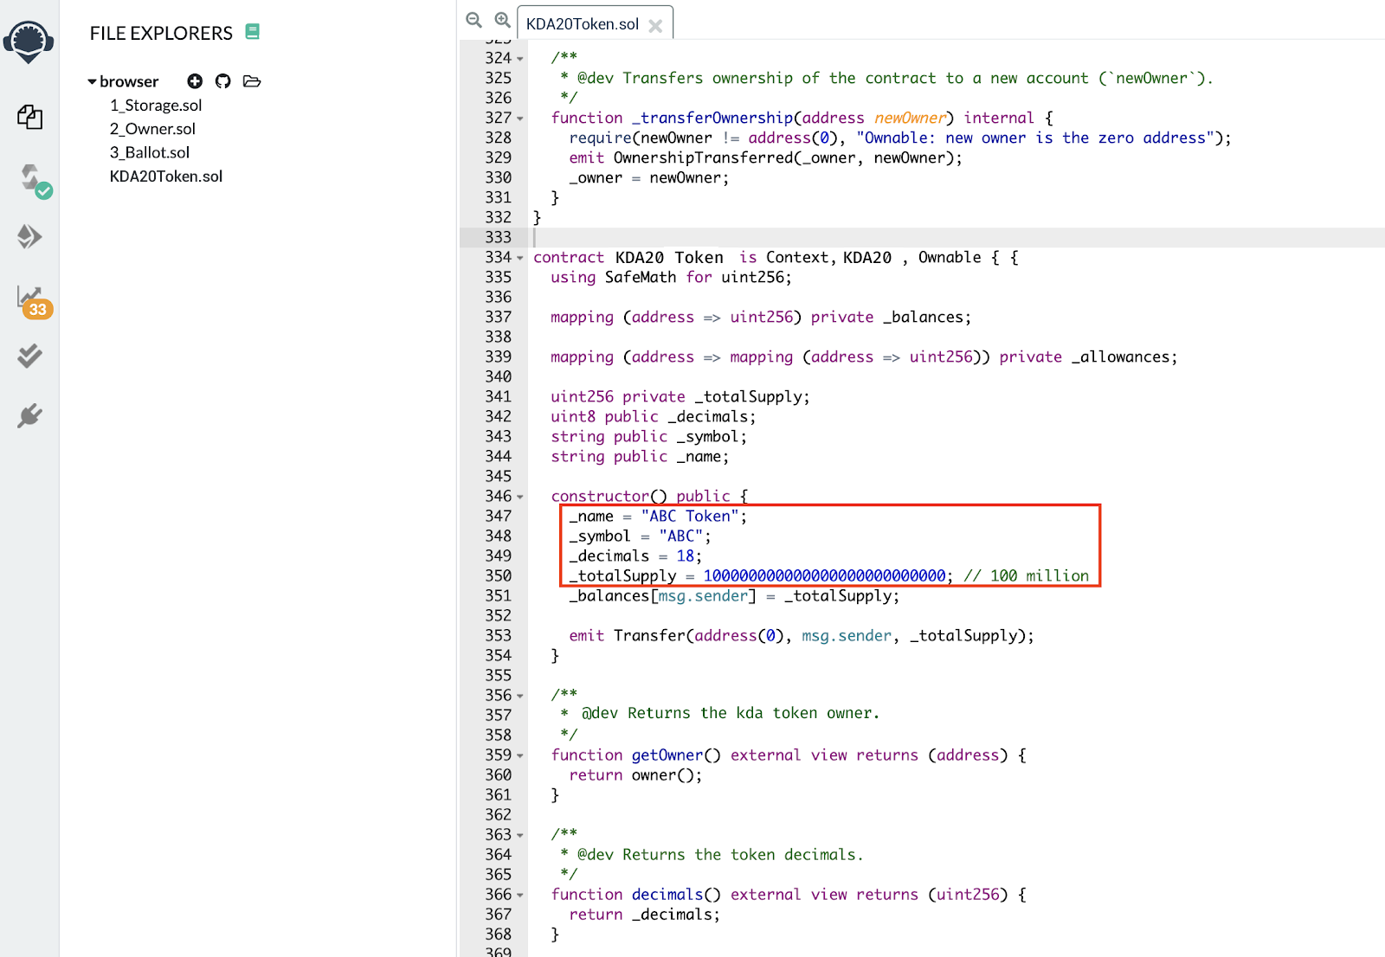Click the "ABC" symbol string on line 348
This screenshot has width=1385, height=957.
coord(681,536)
